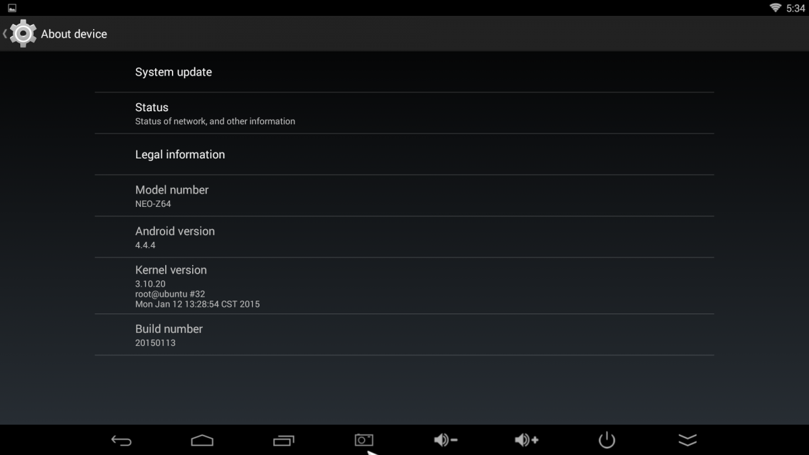Click the Settings gear icon in header
Screen dimensions: 809x455
click(23, 33)
